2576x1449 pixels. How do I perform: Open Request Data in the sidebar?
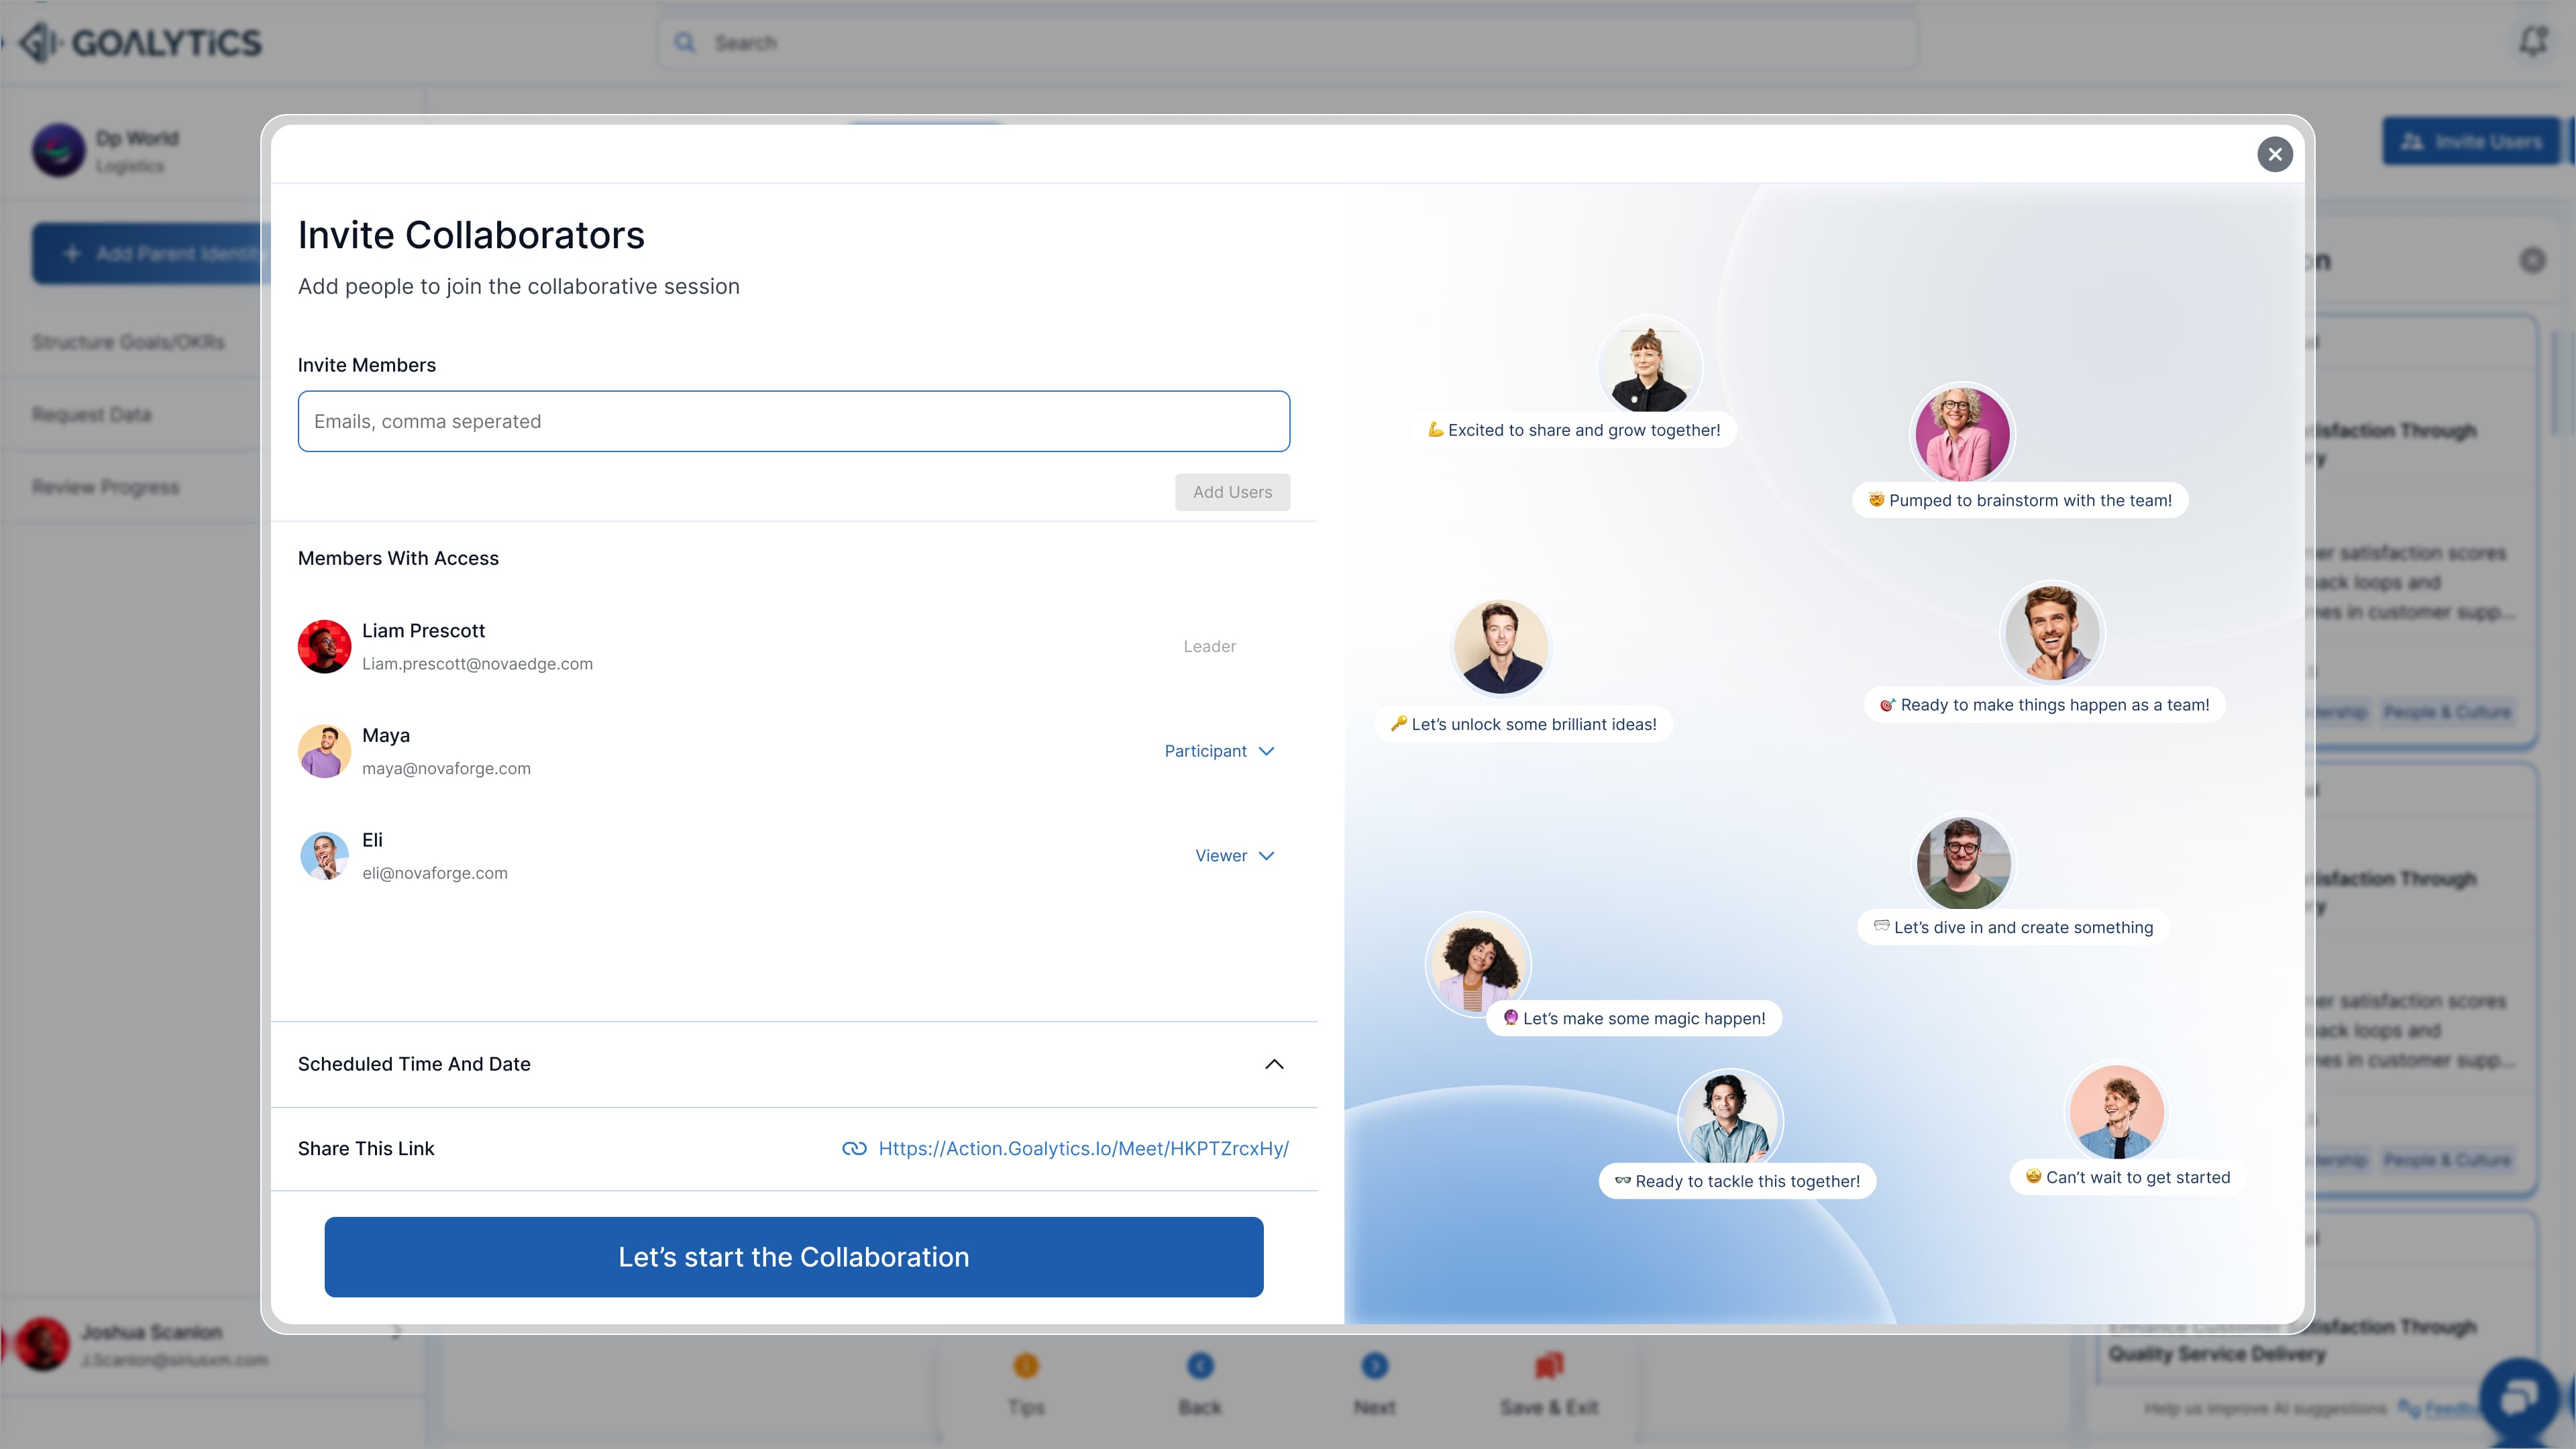(x=91, y=415)
